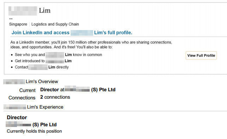Image resolution: width=227 pixels, height=139 pixels.
Task: Click the See who you know in common bullet
Action: coord(58,55)
